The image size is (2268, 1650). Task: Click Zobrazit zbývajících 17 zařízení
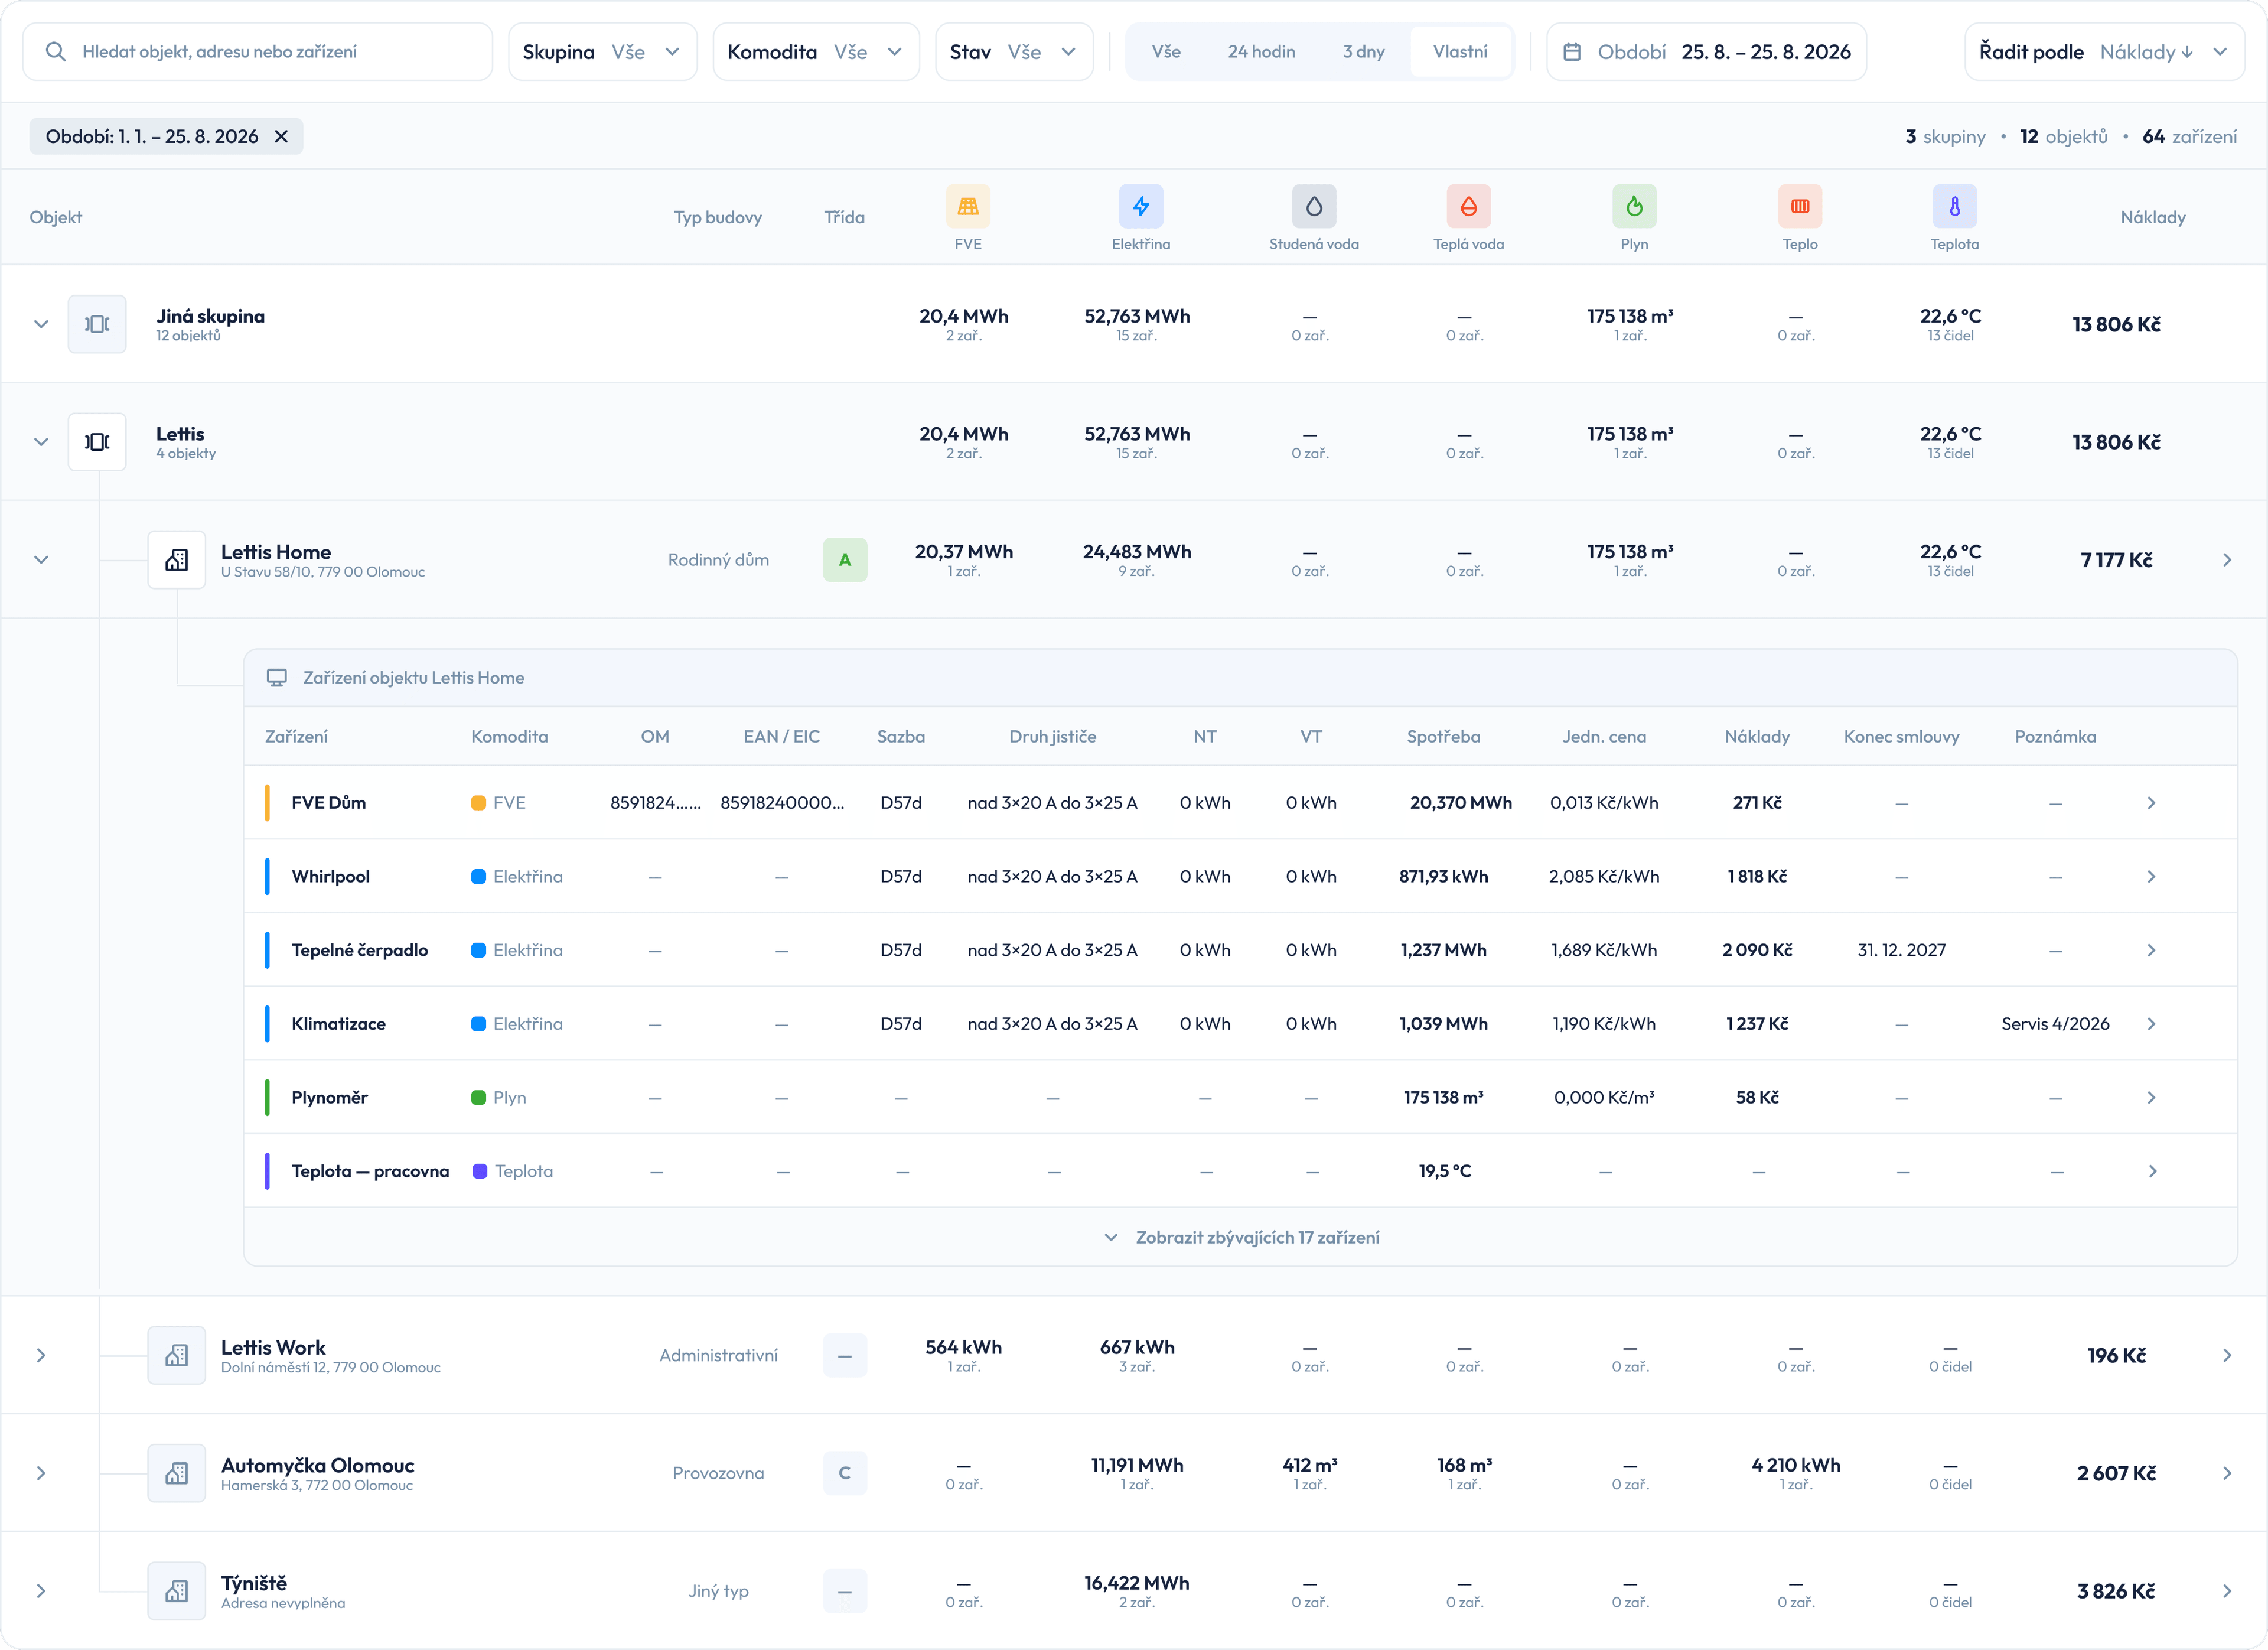point(1241,1237)
